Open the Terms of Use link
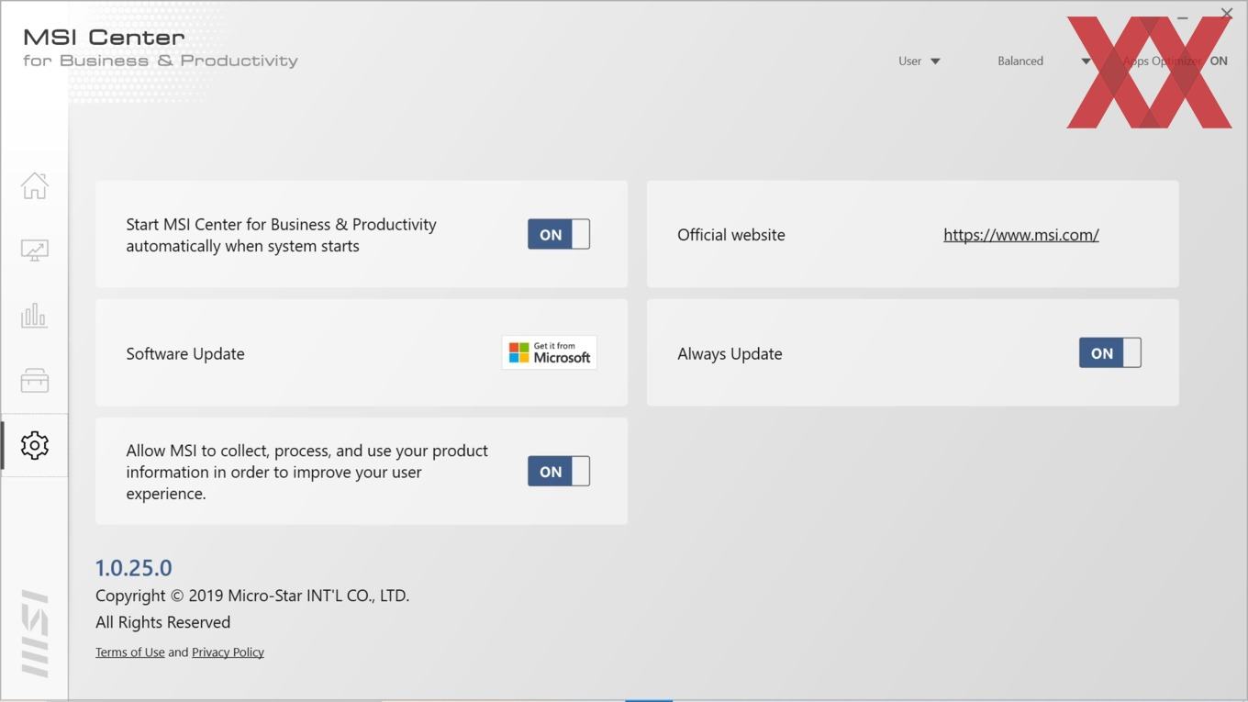 point(130,652)
